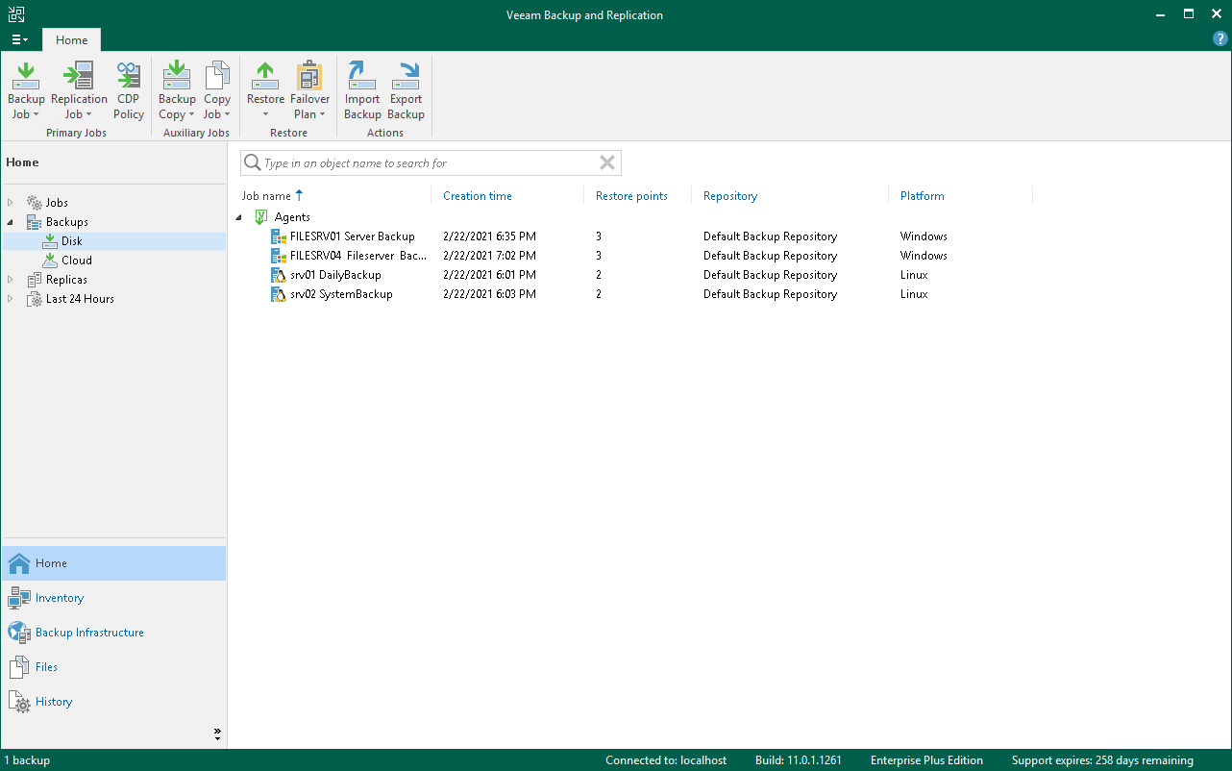This screenshot has height=771, width=1232.
Task: Click the Inventory view icon
Action: pyautogui.click(x=19, y=598)
